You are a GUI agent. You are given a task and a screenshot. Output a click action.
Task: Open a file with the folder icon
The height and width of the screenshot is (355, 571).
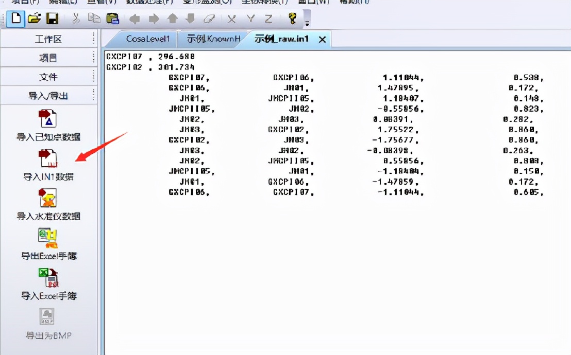pyautogui.click(x=34, y=19)
